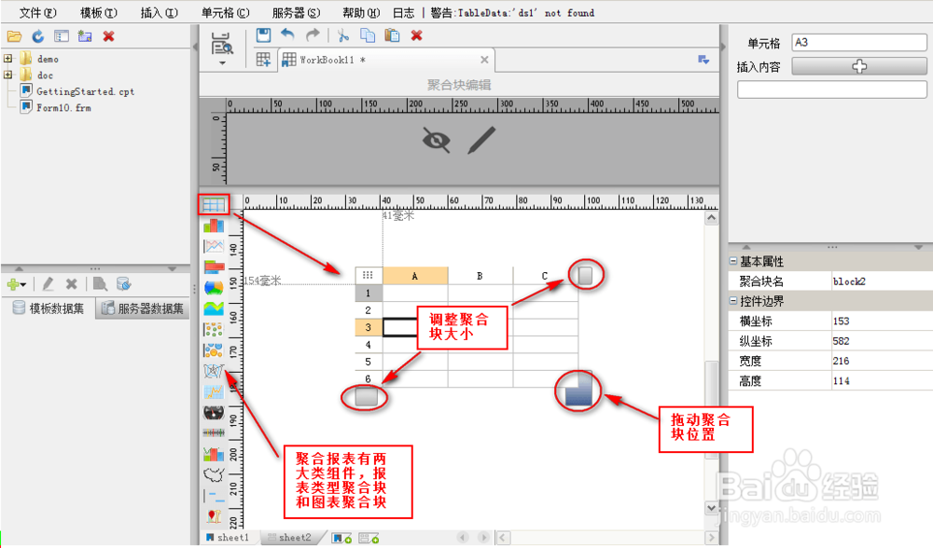This screenshot has width=933, height=548.
Task: Insert a horizontal bar chart block
Action: click(213, 267)
